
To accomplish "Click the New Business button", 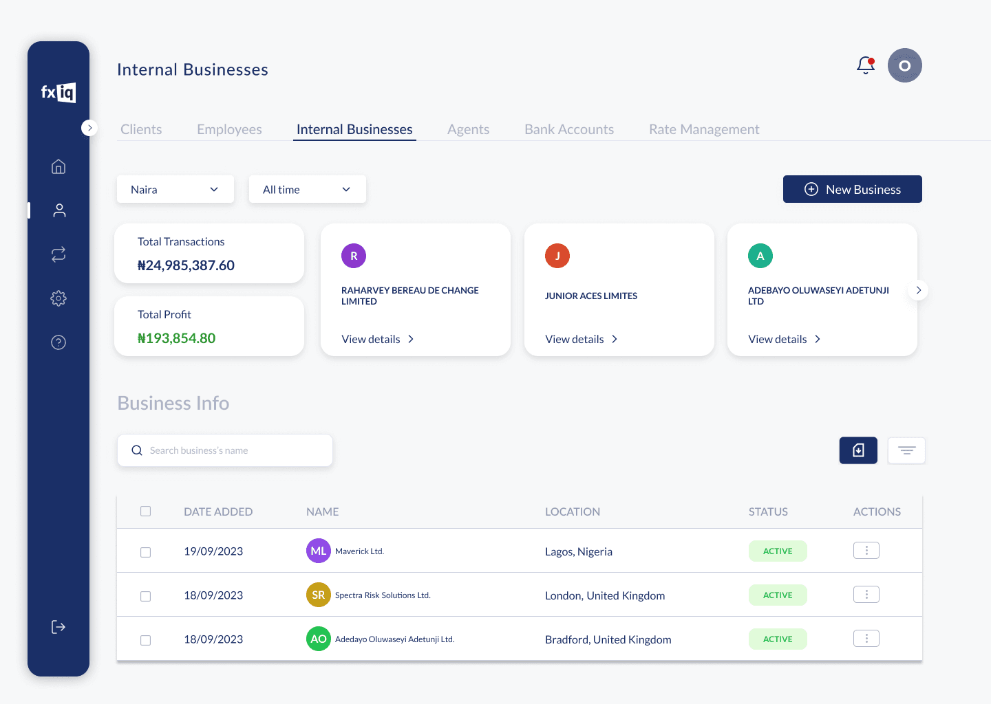I will point(853,189).
